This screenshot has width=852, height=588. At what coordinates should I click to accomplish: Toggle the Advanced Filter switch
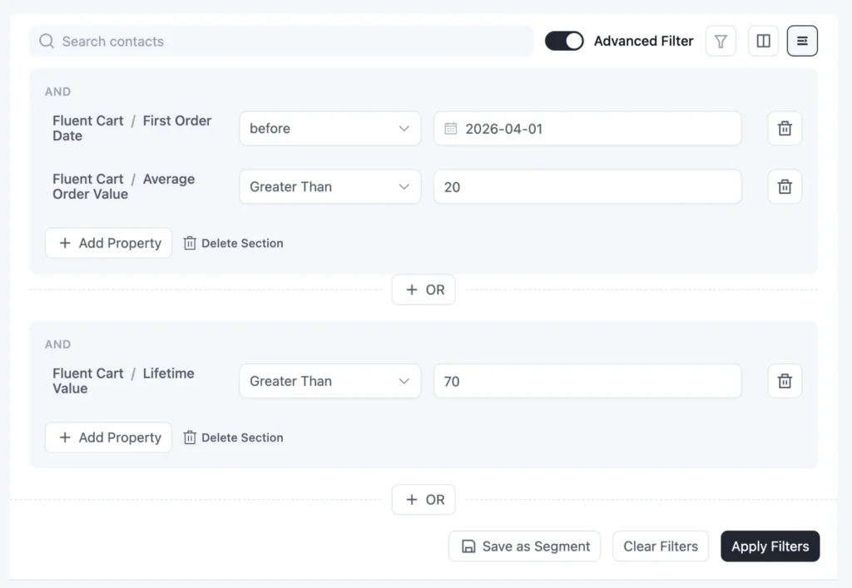tap(564, 42)
